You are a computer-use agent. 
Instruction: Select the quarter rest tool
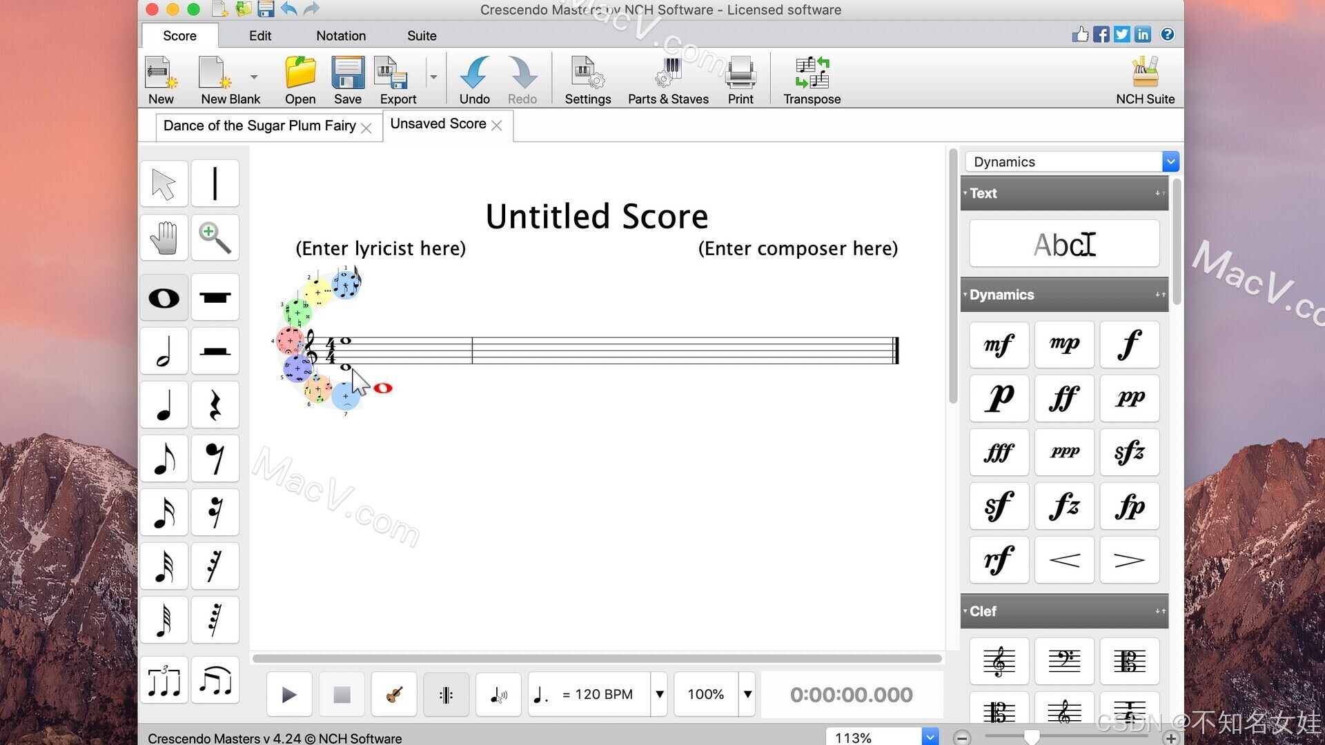[x=215, y=406]
